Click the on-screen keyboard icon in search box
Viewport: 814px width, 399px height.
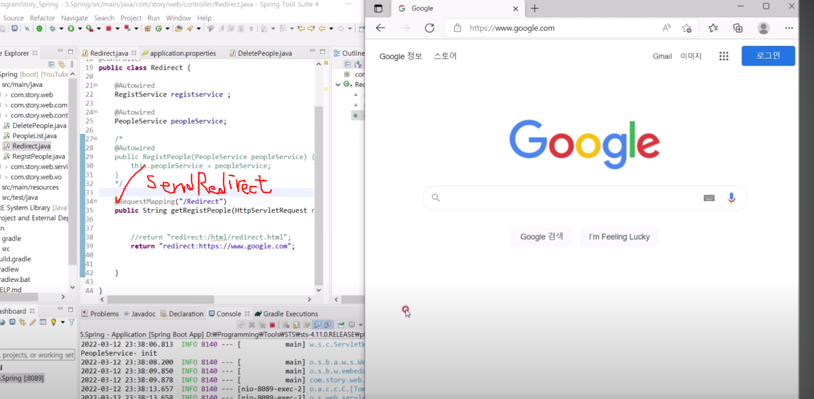click(709, 198)
